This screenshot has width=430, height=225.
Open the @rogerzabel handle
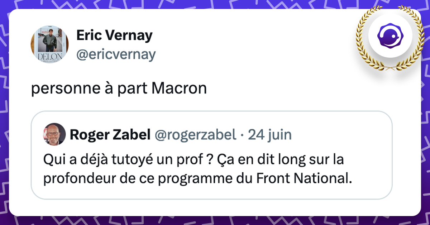195,135
